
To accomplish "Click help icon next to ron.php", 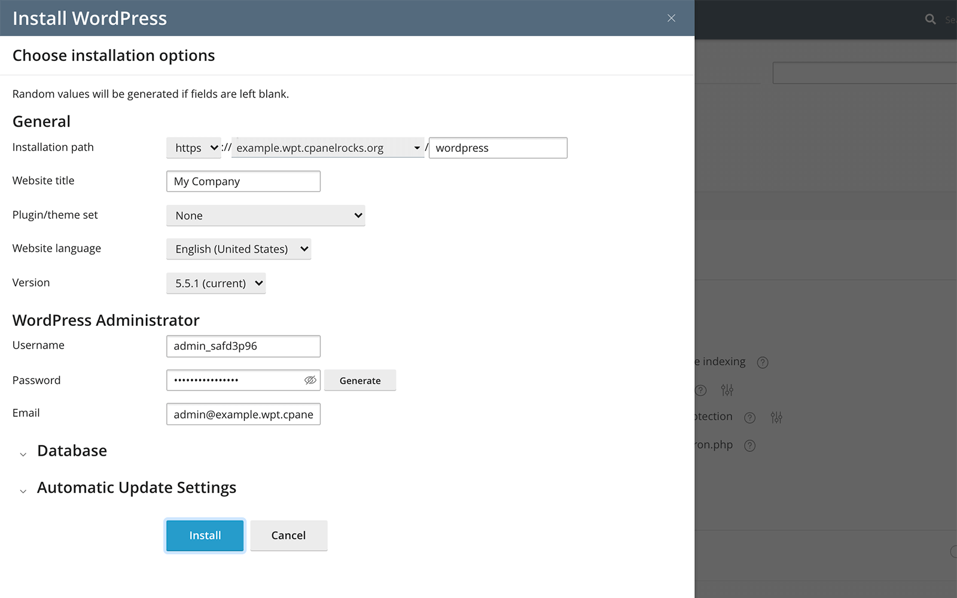I will tap(749, 446).
